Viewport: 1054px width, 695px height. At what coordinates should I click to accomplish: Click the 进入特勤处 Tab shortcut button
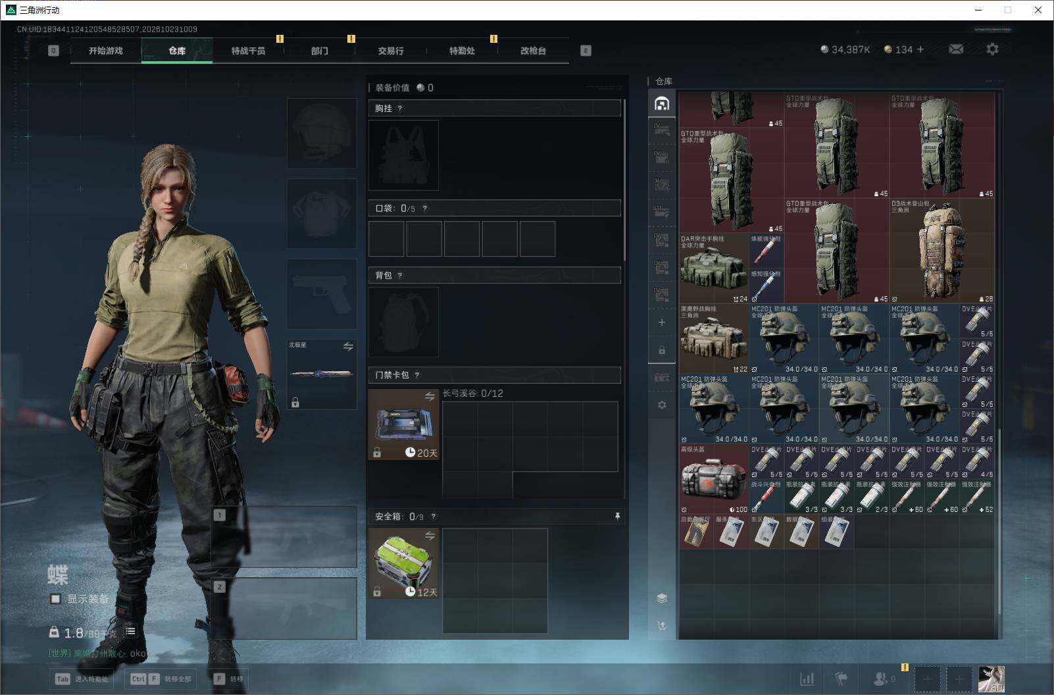(82, 679)
